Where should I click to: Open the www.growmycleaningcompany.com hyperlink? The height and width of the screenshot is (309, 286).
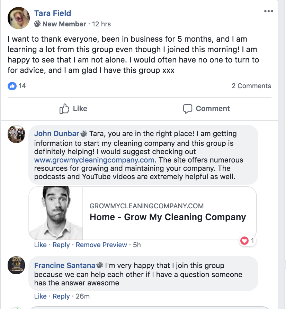[95, 160]
